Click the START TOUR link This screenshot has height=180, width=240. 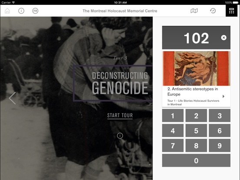(x=120, y=116)
